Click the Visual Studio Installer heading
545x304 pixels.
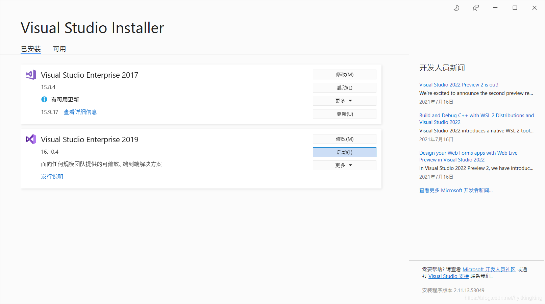(92, 28)
